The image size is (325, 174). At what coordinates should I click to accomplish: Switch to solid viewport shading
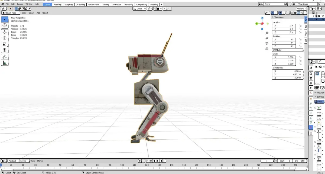[295, 13]
